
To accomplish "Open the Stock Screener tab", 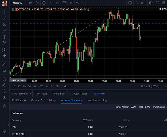I will [20, 93].
